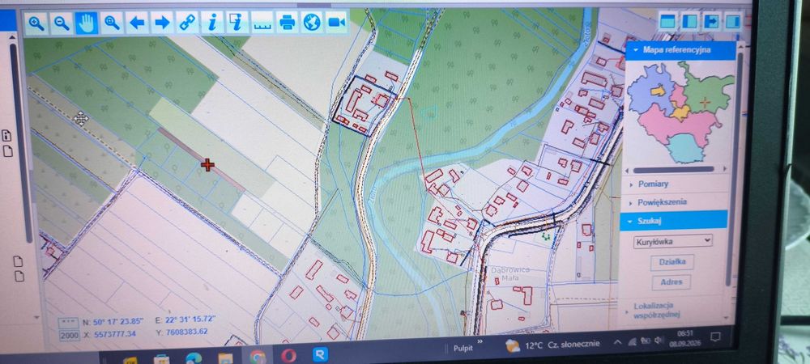This screenshot has height=364, width=810.
Task: Open the blue R app in taskbar
Action: pos(320,355)
